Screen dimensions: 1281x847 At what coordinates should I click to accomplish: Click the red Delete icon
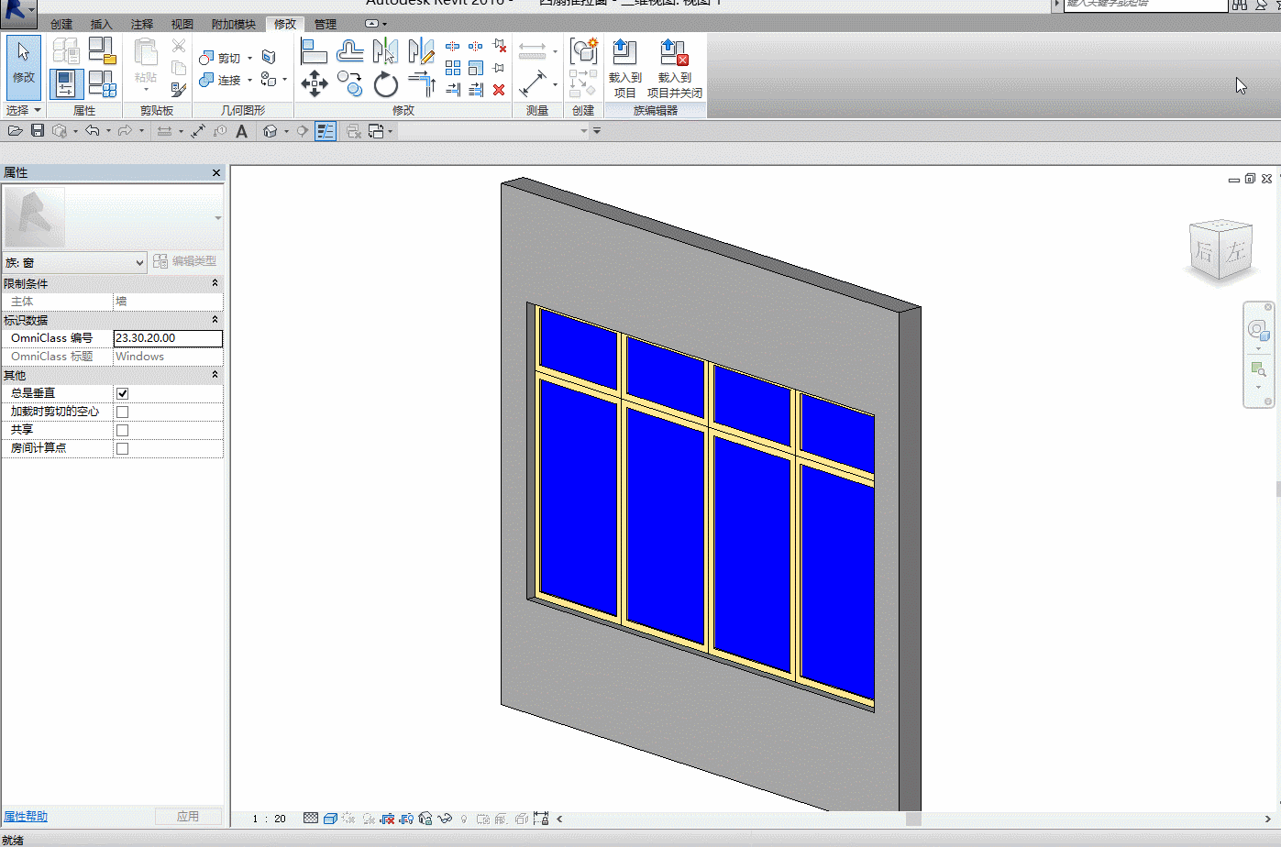(499, 90)
